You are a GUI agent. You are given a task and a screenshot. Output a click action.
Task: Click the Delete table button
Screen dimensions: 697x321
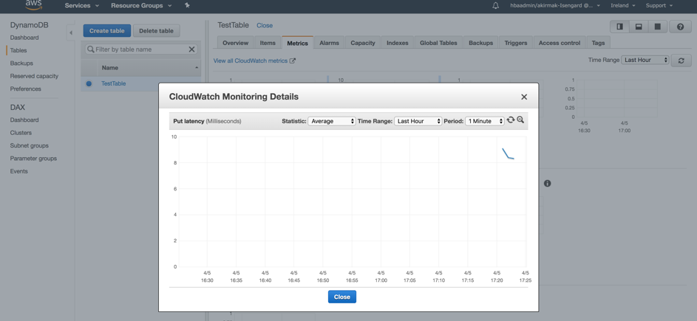[x=156, y=31]
